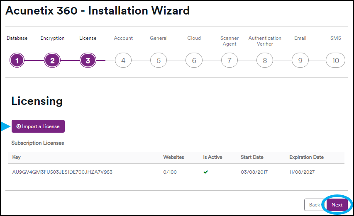This screenshot has height=216, width=354.
Task: Select the Email step label
Action: [300, 38]
